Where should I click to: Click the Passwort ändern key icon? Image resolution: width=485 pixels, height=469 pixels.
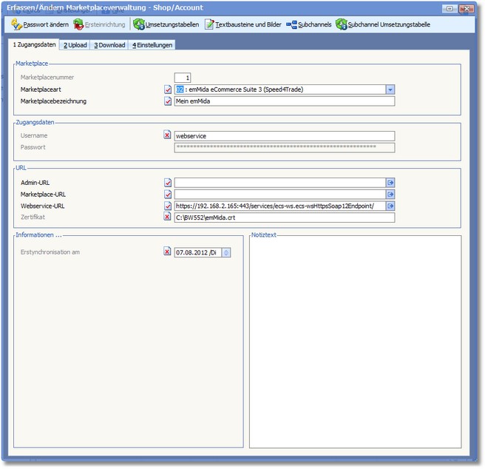[18, 24]
